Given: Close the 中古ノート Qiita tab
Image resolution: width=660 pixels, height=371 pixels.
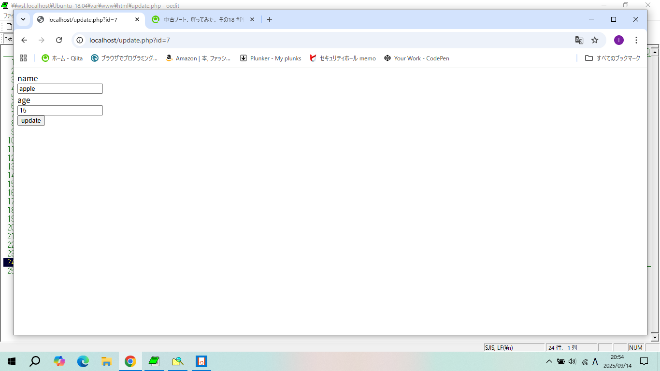Looking at the screenshot, I should pyautogui.click(x=252, y=19).
